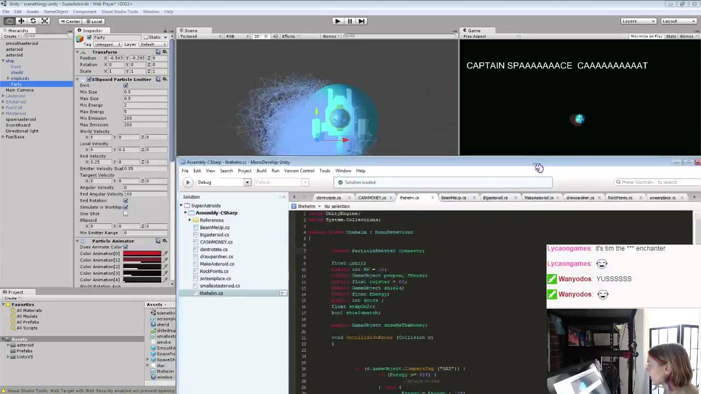Viewport: 701px width, 394px height.
Task: Open the Layer dropdown showing Default
Action: point(154,44)
